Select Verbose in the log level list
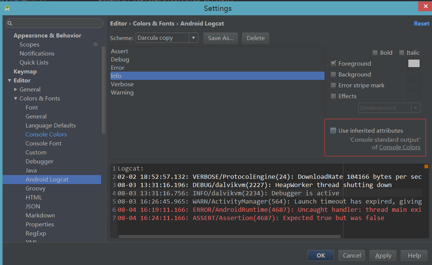 point(217,84)
